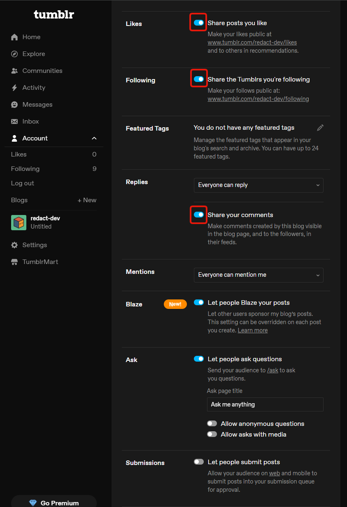Click the Replies section label
The height and width of the screenshot is (507, 347).
137,182
